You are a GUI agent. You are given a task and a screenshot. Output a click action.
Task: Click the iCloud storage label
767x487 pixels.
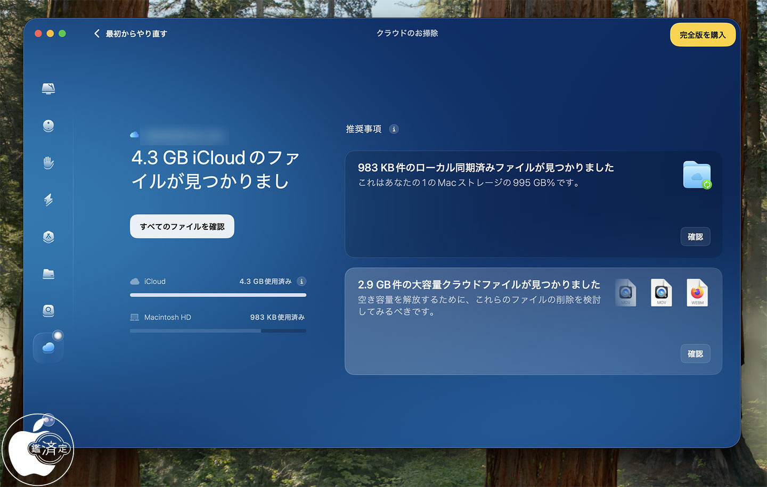155,282
